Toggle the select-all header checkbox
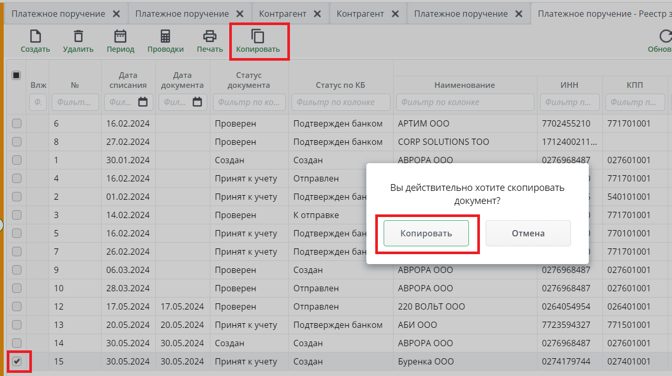Viewport: 672px width, 376px height. [16, 75]
